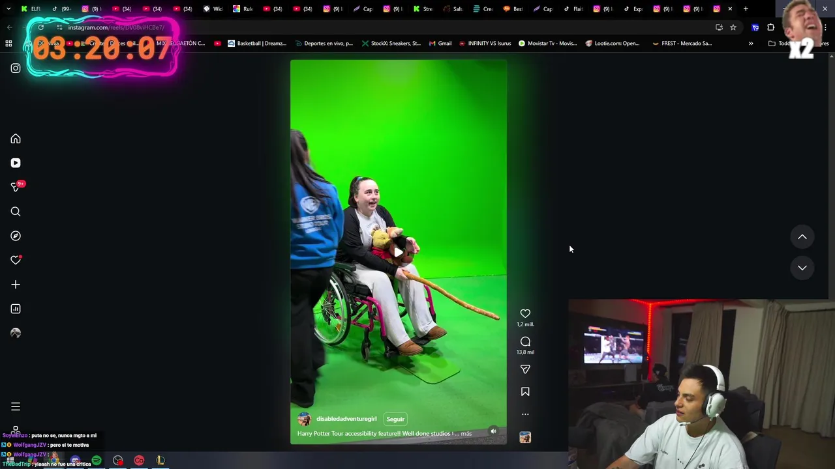Screen dimensions: 835x469
Task: Open the red Ca app on the taskbar
Action: [x=139, y=461]
